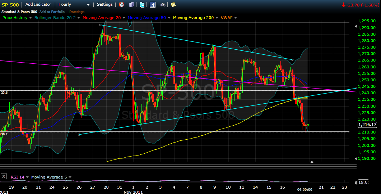Share chart via Twitter icon
Image resolution: width=381 pixels, height=194 pixels.
coord(142,5)
